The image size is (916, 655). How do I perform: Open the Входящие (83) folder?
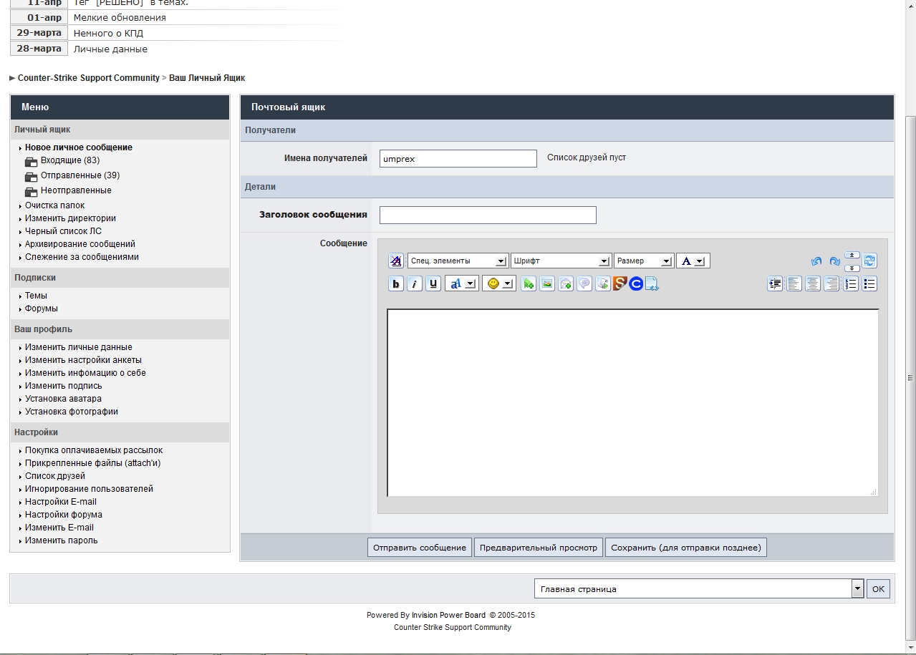pyautogui.click(x=70, y=160)
